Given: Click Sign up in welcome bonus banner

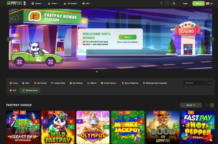Looking at the screenshot, I should coord(127,37).
